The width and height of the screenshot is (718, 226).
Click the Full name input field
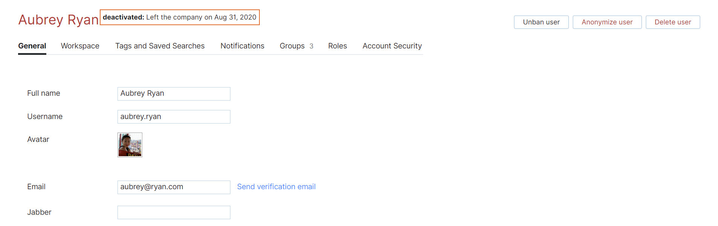pyautogui.click(x=174, y=94)
